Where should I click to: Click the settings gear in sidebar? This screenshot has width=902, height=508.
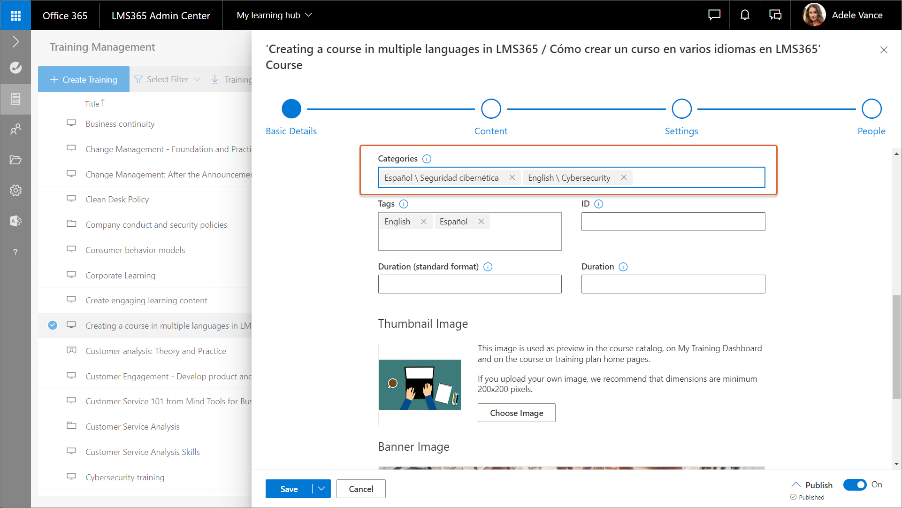[15, 190]
